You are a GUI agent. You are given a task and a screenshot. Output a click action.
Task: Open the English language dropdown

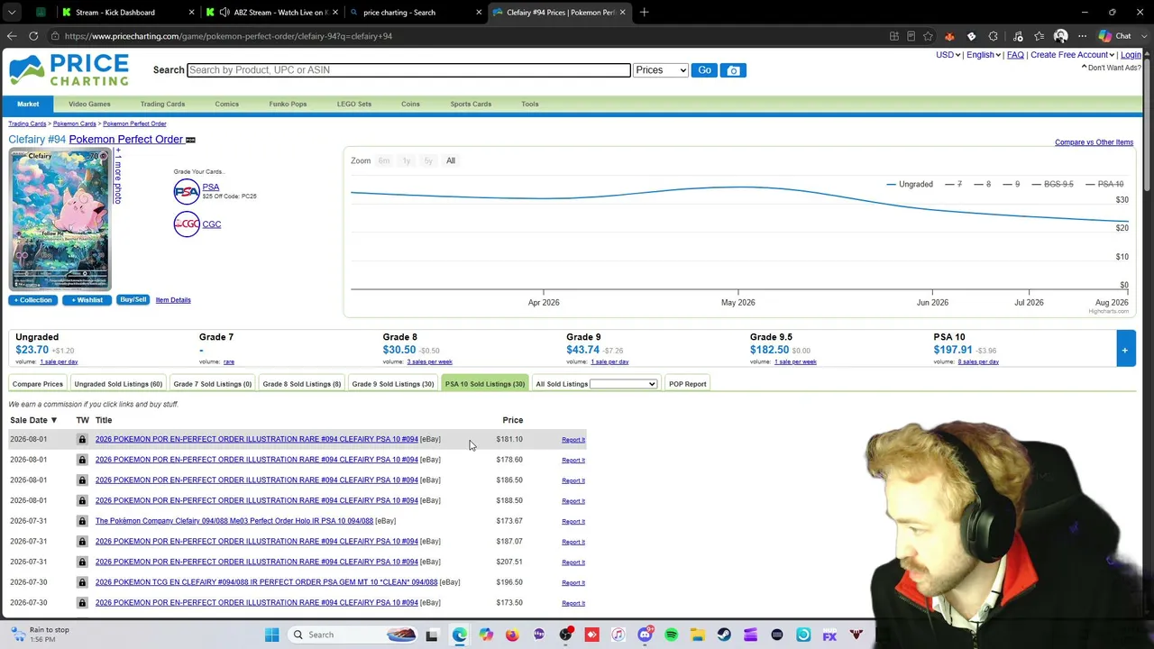click(x=983, y=55)
